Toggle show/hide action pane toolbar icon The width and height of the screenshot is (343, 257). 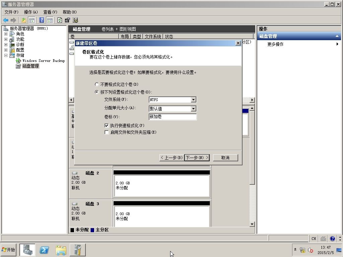(50, 20)
